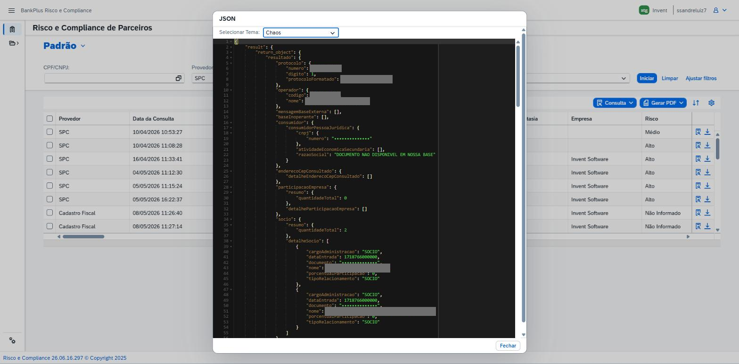Image resolution: width=739 pixels, height=364 pixels.
Task: Open the Selecionar Tema dropdown showing Chaos
Action: 301,33
